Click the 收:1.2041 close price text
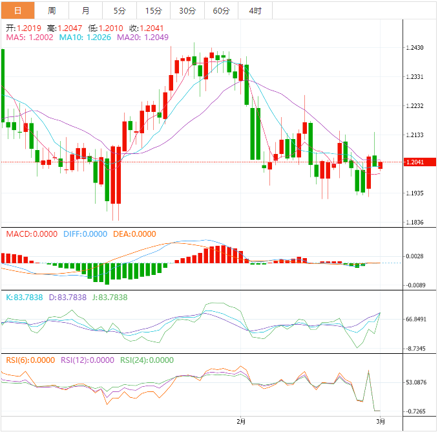 point(146,28)
